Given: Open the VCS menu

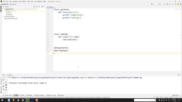Looking at the screenshot, I should click(36, 1).
